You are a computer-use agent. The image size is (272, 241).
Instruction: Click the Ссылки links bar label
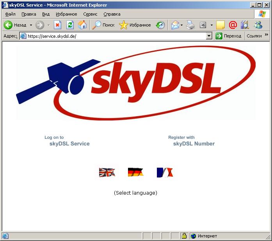(254, 36)
